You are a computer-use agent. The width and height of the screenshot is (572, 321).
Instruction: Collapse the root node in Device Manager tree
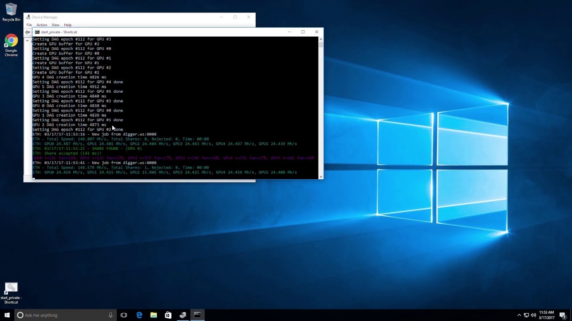click(x=27, y=41)
